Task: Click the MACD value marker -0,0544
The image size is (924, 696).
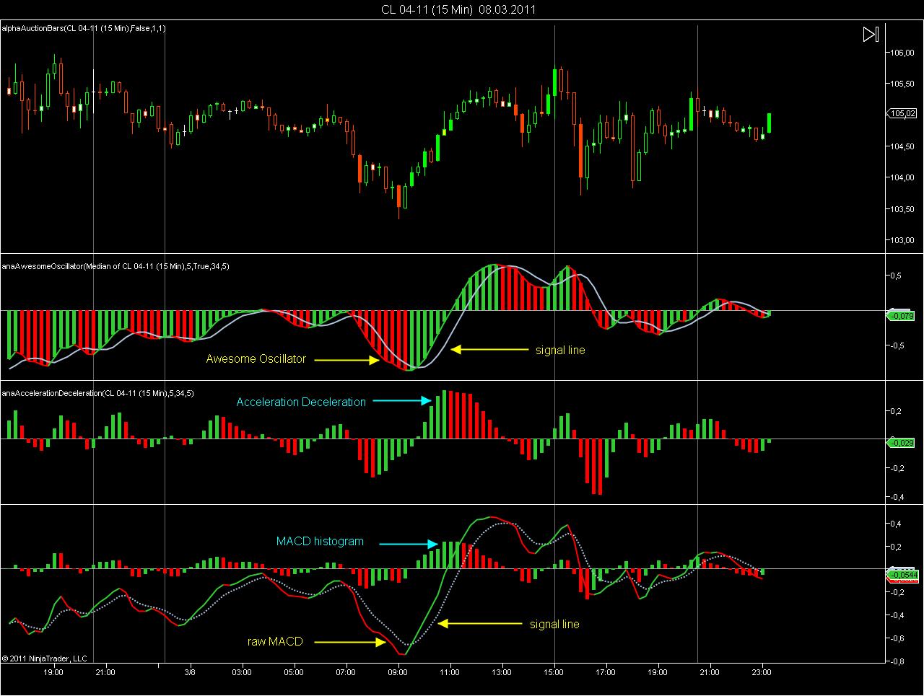Action: (x=904, y=575)
